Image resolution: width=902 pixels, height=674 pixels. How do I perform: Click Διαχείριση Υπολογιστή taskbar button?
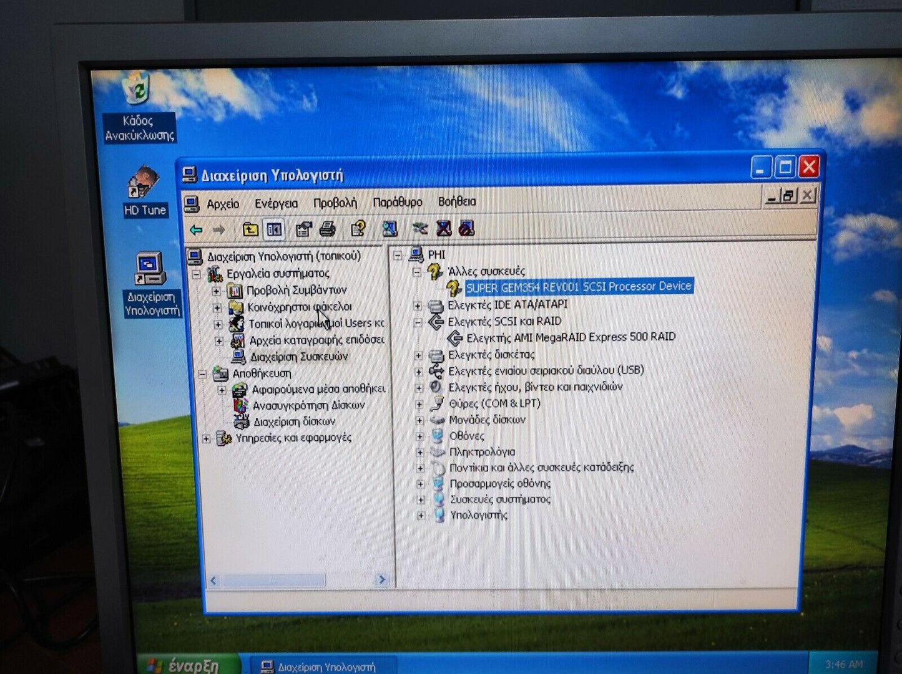coord(321,667)
